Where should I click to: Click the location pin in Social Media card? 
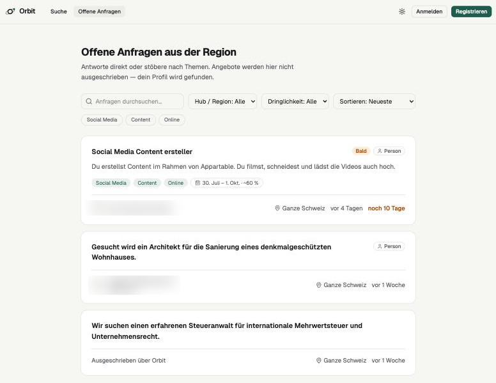pos(277,208)
